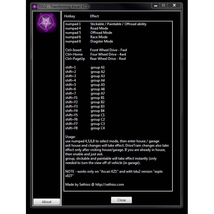Screen dimensions: 214x214
Task: Click the 'shift+1' hotkey text
Action: [70, 67]
